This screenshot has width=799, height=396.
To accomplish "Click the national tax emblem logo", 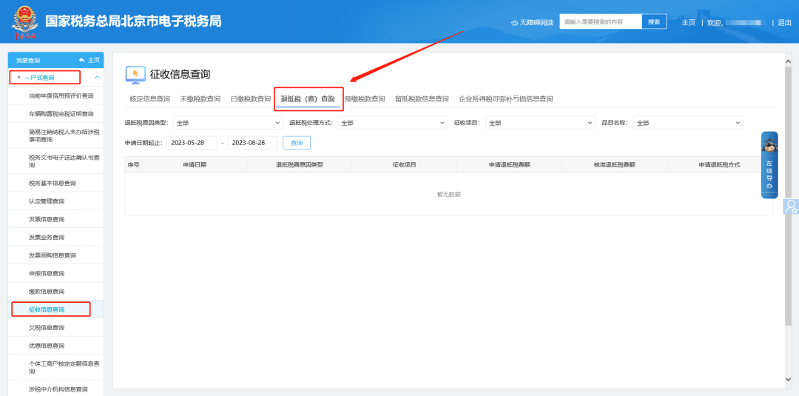I will point(25,22).
